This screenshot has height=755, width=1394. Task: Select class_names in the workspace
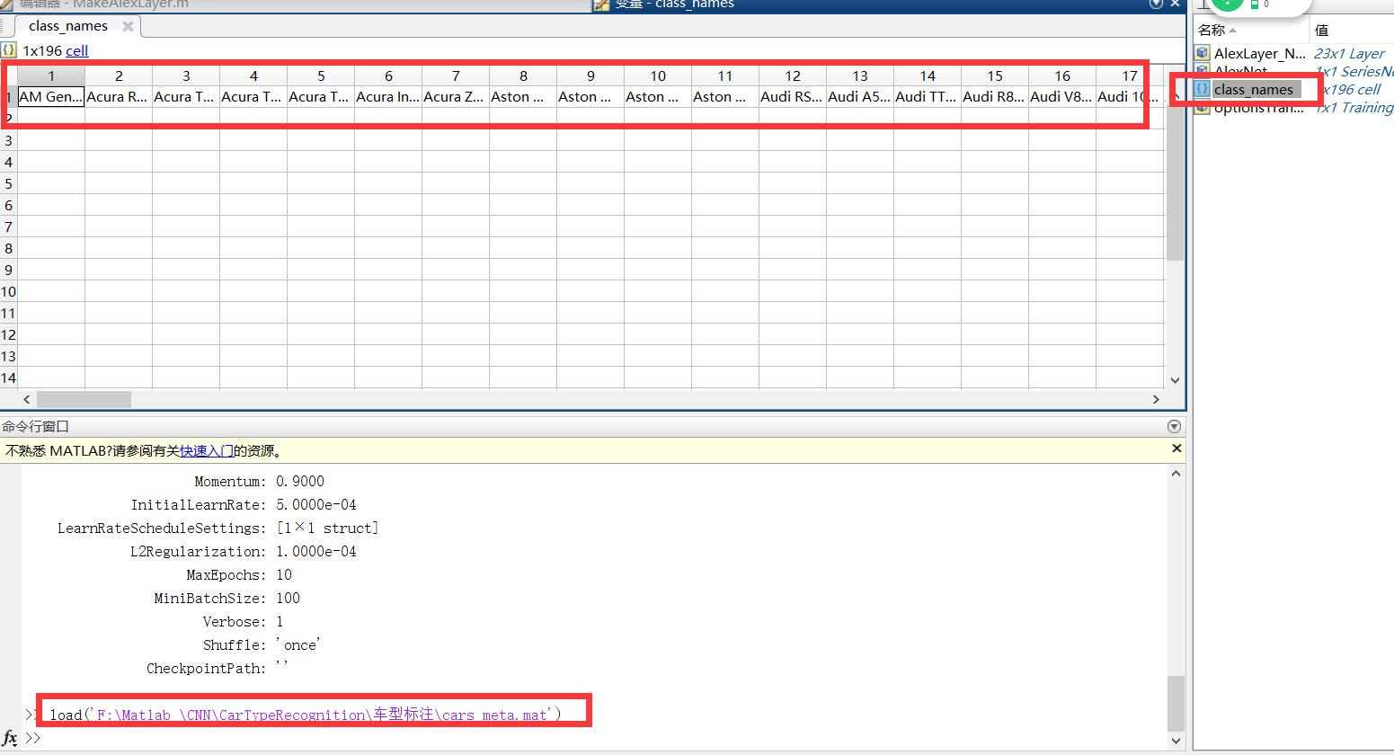point(1254,90)
